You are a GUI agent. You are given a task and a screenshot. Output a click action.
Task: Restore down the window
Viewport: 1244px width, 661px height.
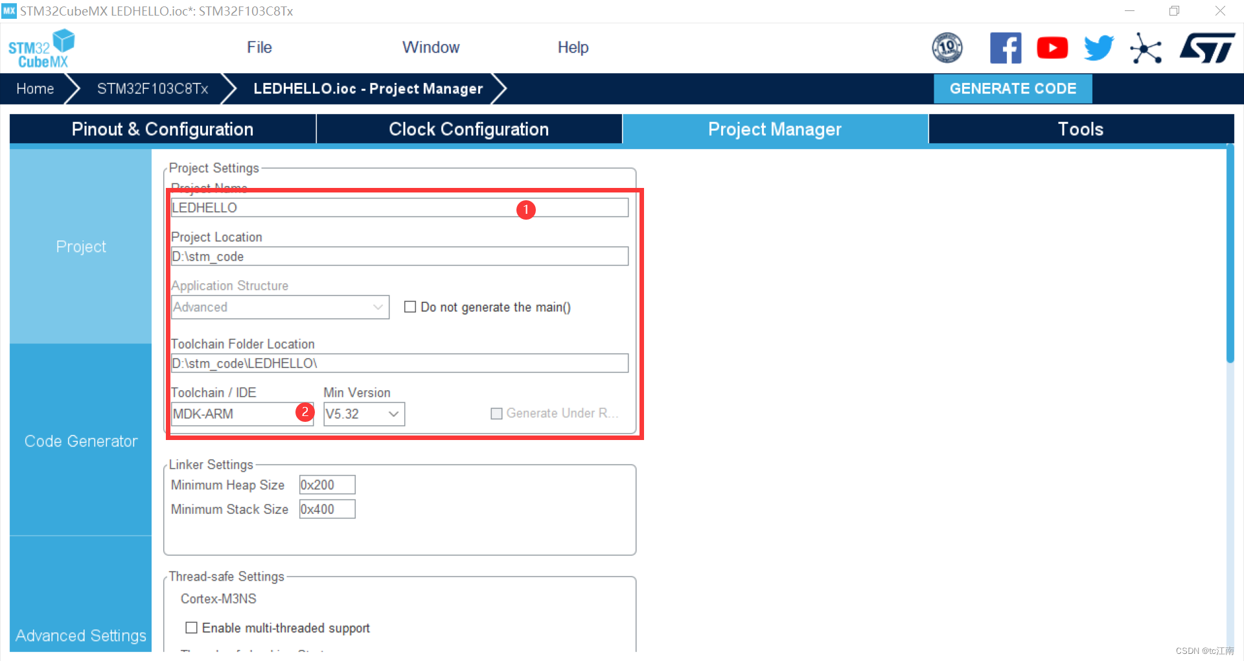click(x=1174, y=11)
